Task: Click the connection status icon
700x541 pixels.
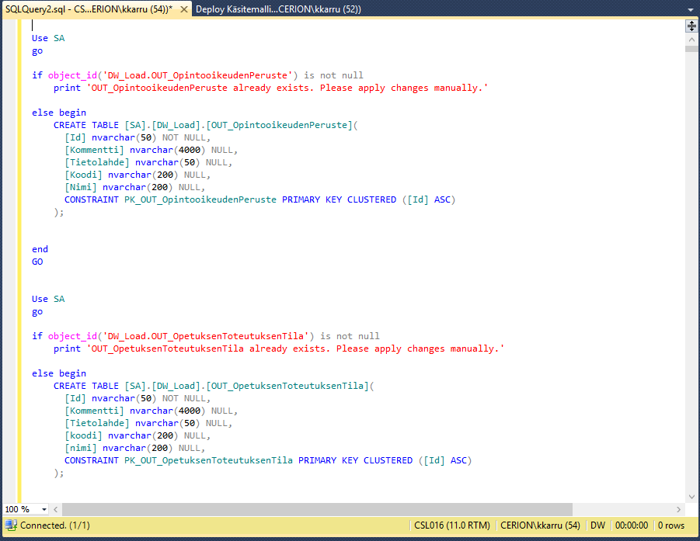Action: 11,525
